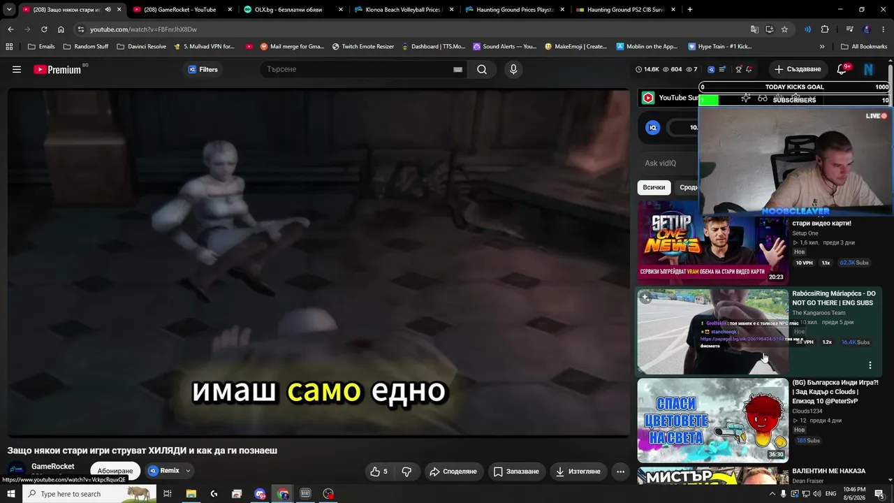This screenshot has width=894, height=503.
Task: Go to YouTube Premium home logo
Action: click(57, 69)
